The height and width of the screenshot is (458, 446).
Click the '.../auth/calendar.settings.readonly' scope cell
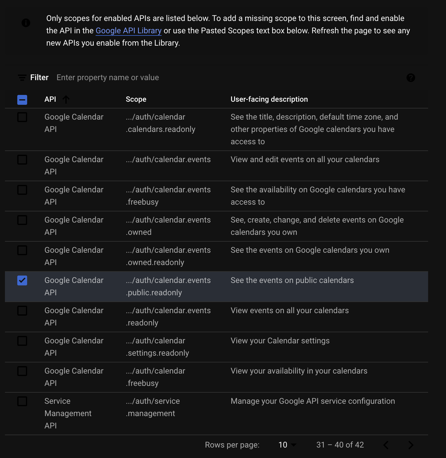click(x=157, y=347)
